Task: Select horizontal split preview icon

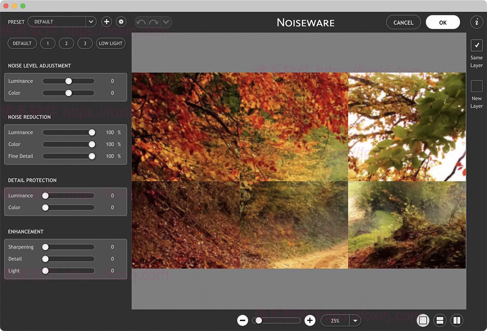Action: tap(440, 320)
